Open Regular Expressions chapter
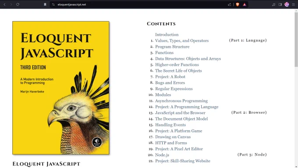The height and width of the screenshot is (168, 298). coord(174,89)
